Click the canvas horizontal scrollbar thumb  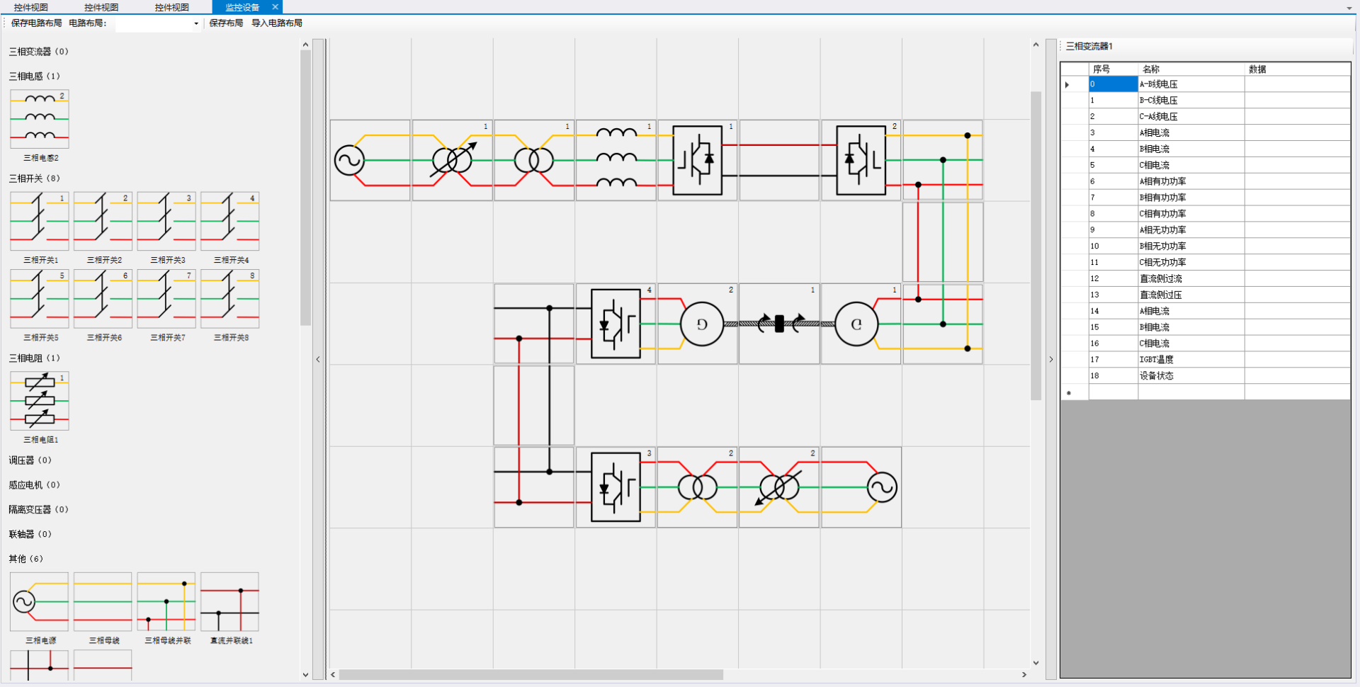[531, 675]
